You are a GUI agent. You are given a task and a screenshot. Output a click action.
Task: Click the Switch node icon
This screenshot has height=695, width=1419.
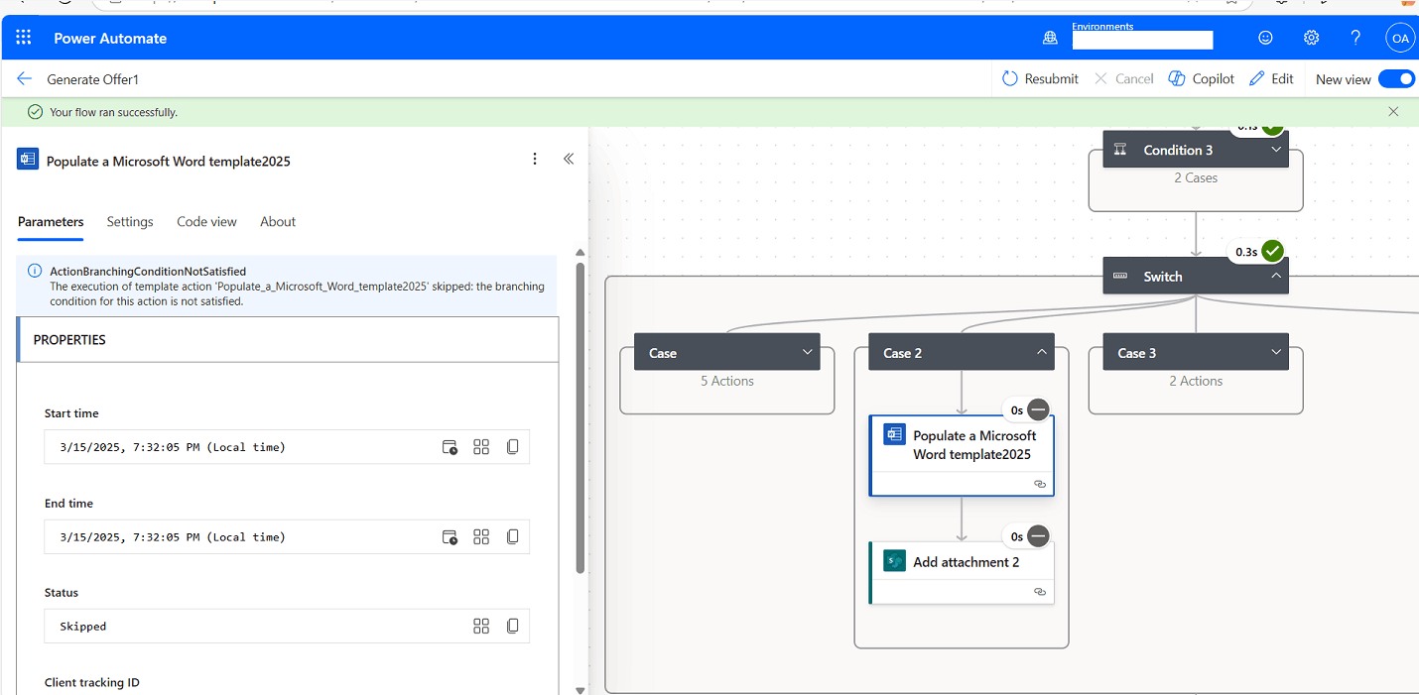click(1120, 277)
